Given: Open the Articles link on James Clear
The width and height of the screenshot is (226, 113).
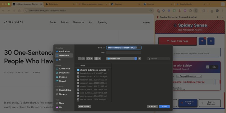Looking at the screenshot, I should tap(64, 22).
